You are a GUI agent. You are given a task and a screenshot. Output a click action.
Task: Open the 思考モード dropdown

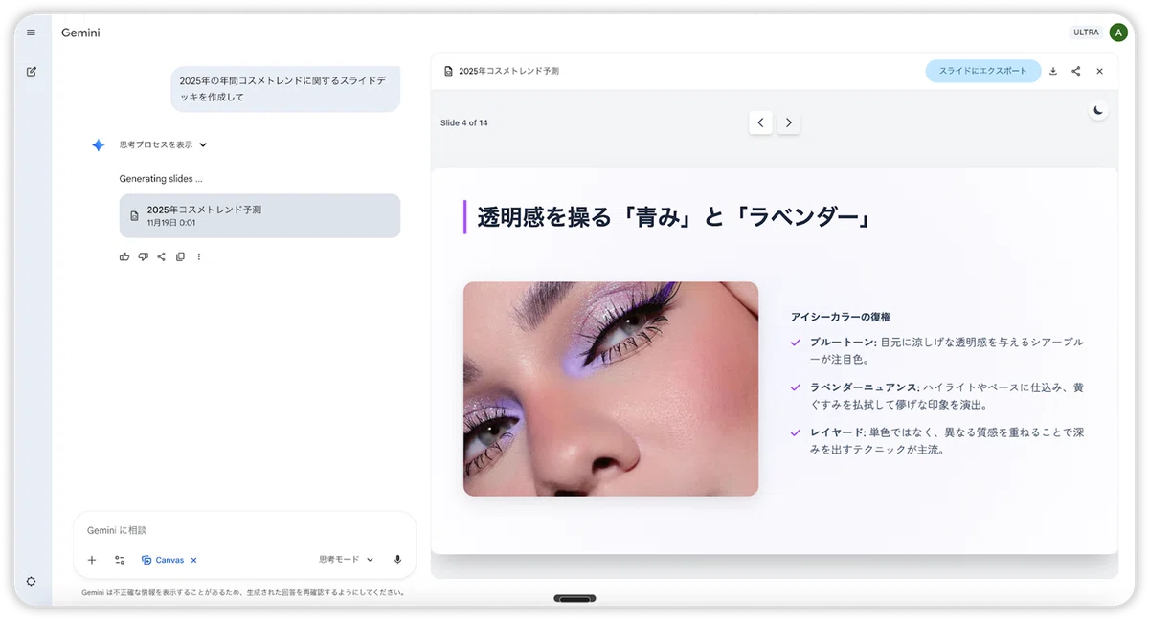(x=346, y=560)
